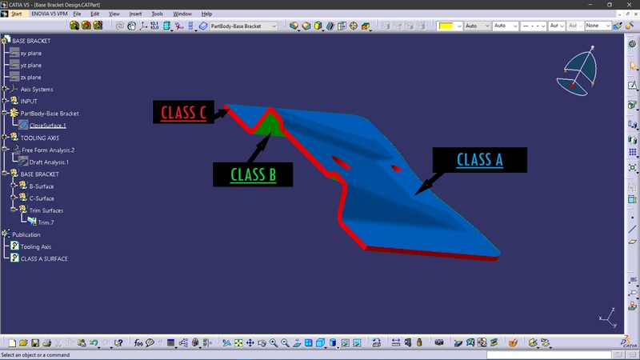This screenshot has height=360, width=640.
Task: Click the Painter brush icon
Action: click(617, 26)
